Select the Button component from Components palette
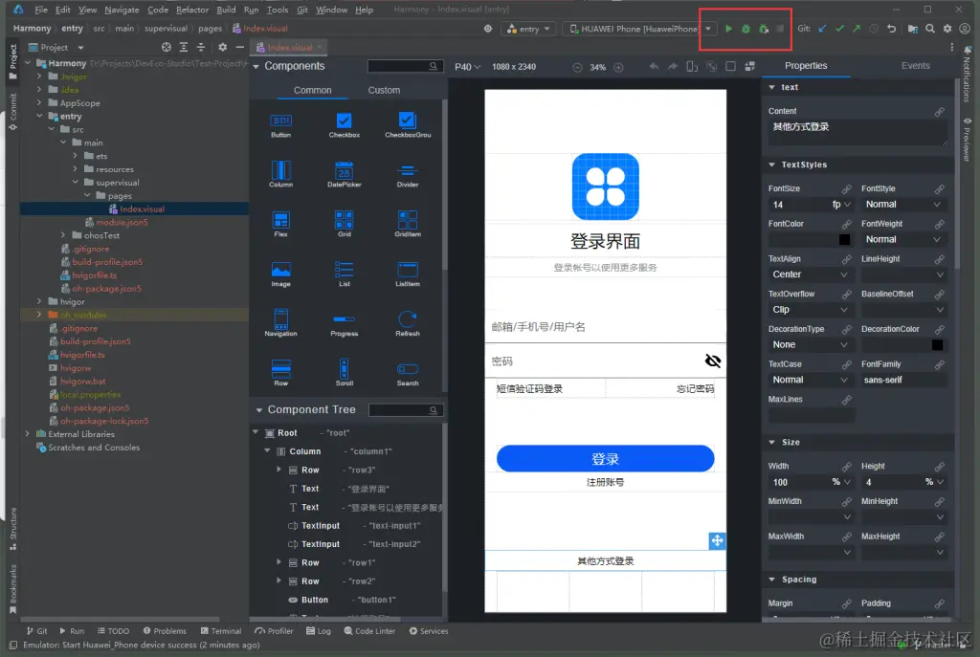 pos(280,121)
